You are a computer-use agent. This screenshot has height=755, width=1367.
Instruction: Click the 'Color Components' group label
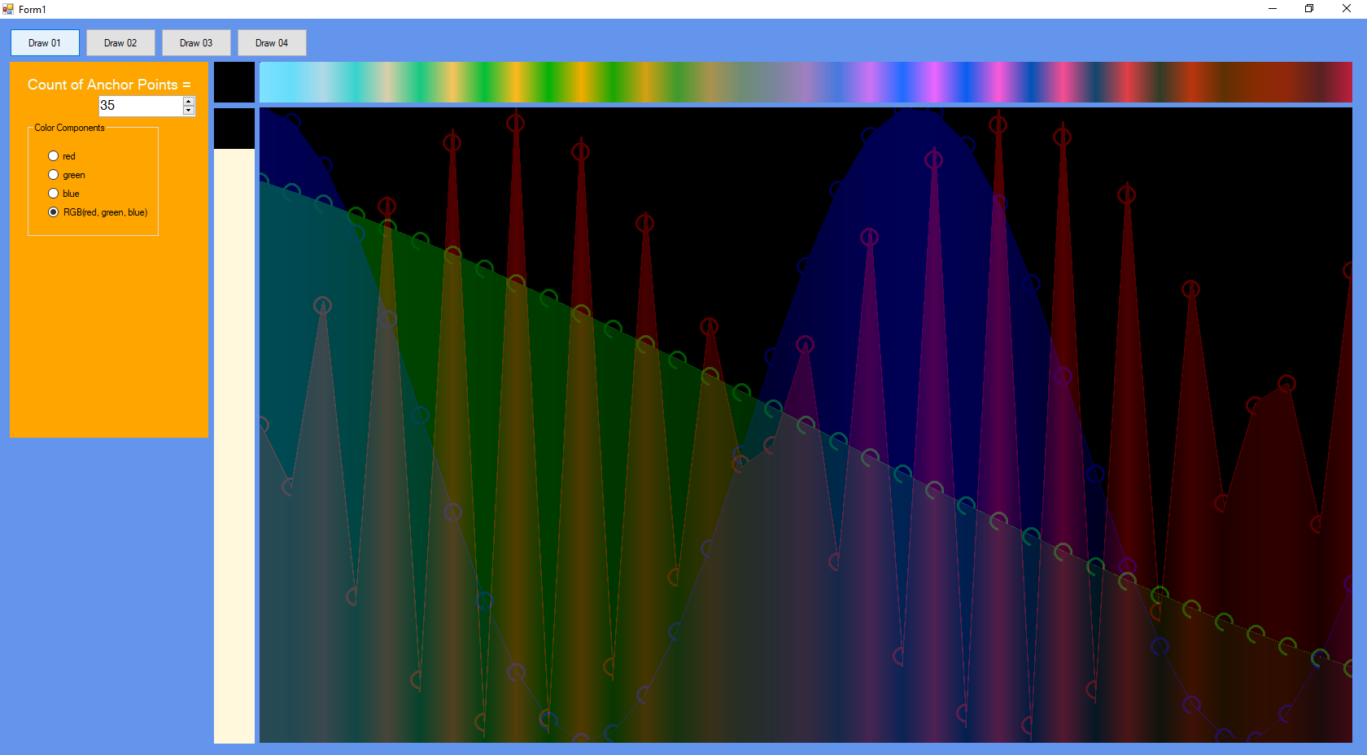point(69,129)
